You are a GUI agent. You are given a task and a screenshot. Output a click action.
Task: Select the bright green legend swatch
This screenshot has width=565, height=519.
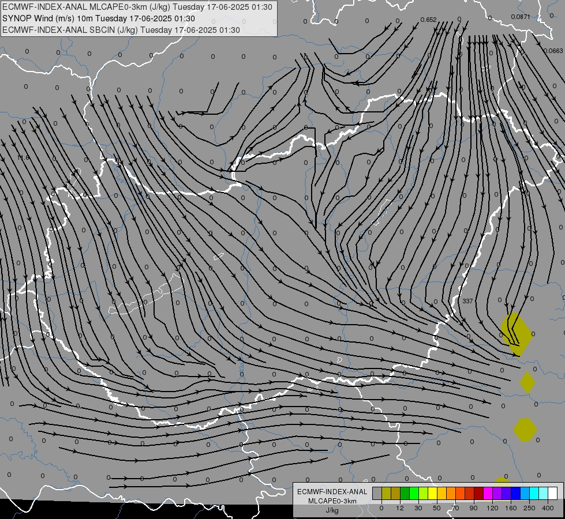coord(414,493)
